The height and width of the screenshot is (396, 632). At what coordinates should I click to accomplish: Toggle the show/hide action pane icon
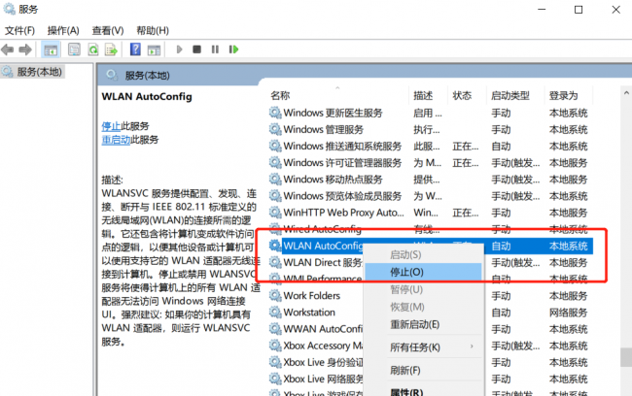point(154,49)
